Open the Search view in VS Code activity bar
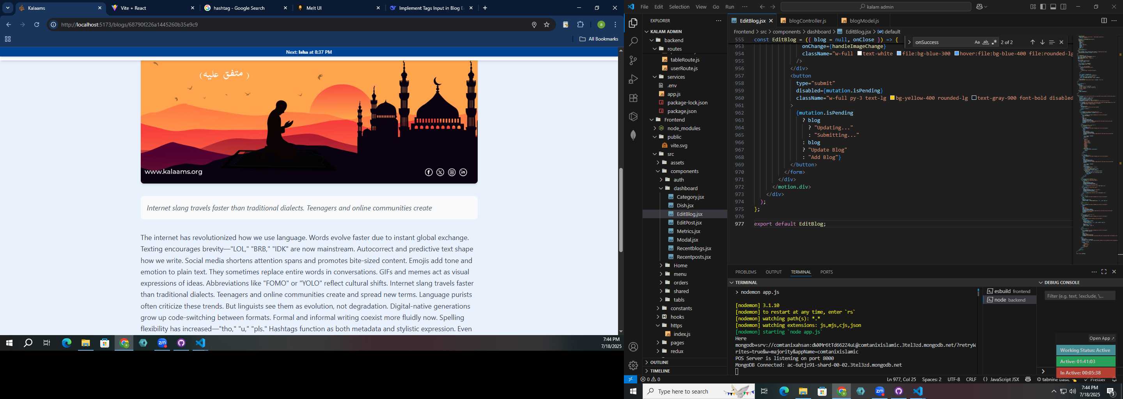The width and height of the screenshot is (1123, 399). [633, 42]
